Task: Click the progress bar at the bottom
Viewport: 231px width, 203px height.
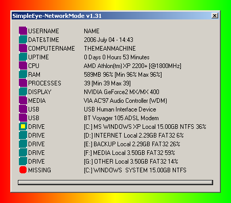Action: click(x=115, y=183)
